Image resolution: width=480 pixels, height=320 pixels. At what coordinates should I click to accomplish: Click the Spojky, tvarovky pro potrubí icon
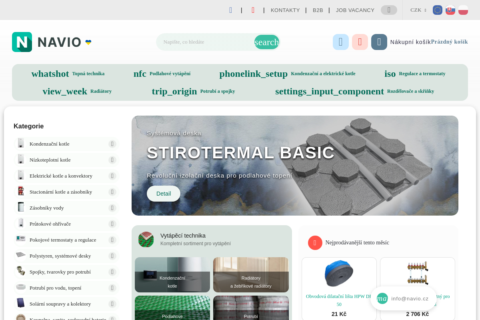(21, 272)
